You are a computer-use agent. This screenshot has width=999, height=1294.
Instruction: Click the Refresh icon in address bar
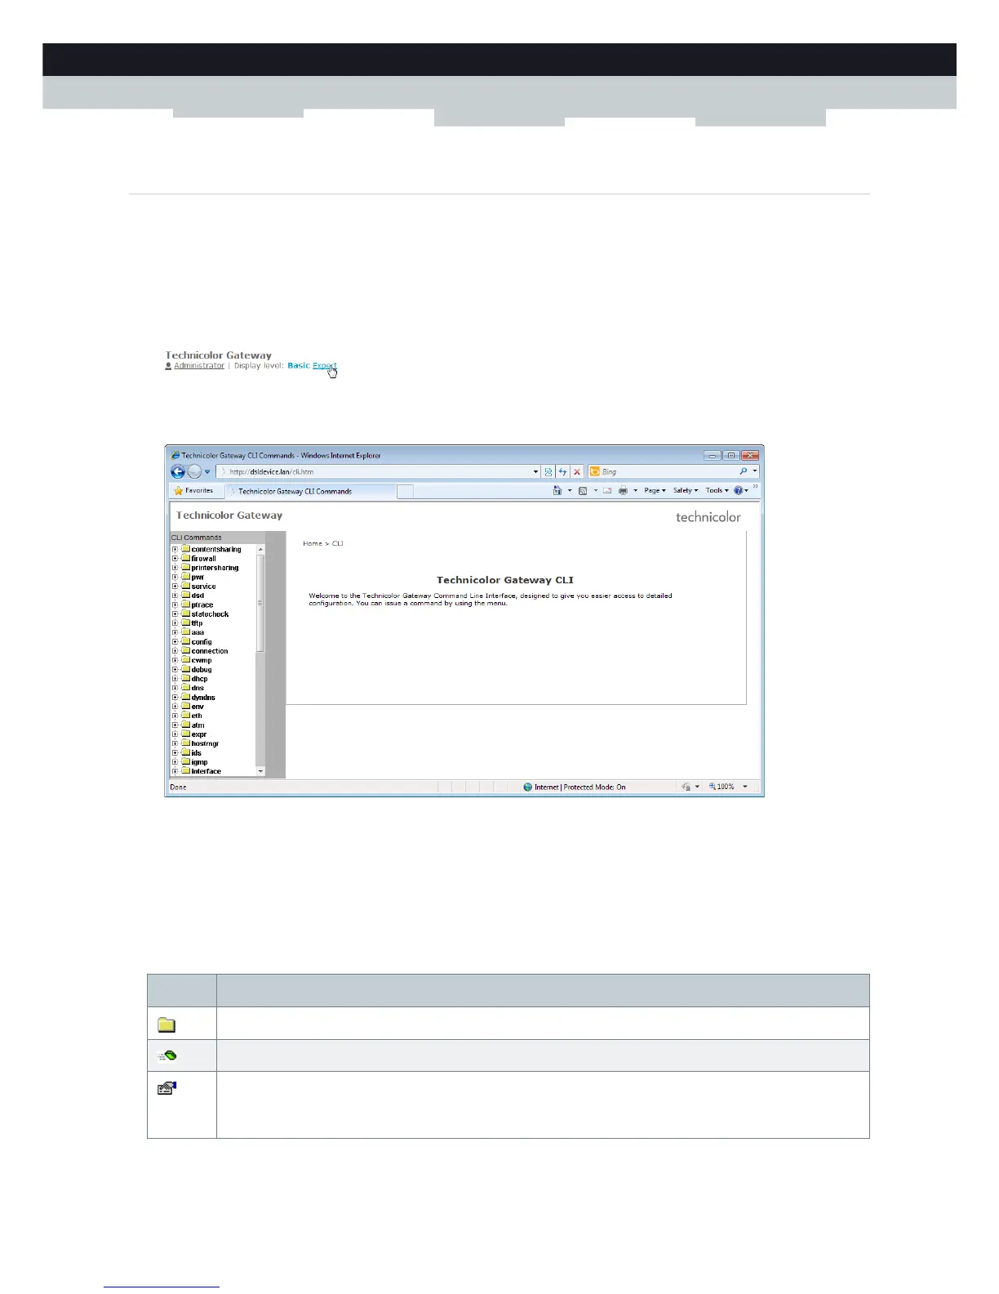[x=562, y=471]
